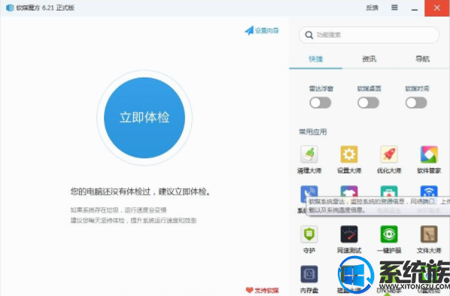Focus the 功能搜索 search field
The image size is (450, 296).
click(369, 35)
